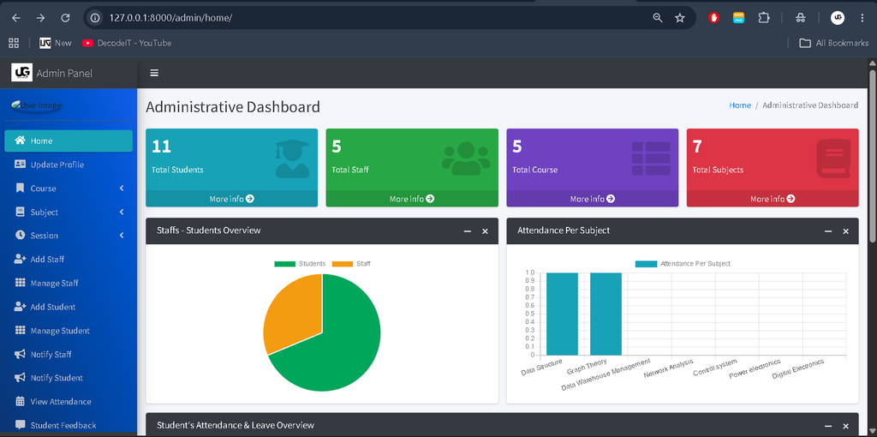Click the list icon on Total Course card

[651, 159]
